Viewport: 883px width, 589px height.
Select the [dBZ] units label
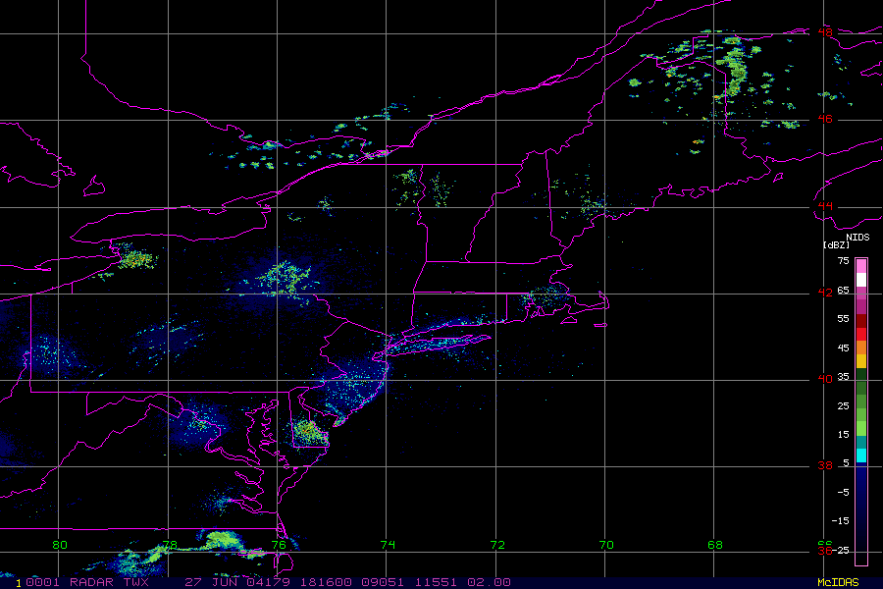pos(836,244)
